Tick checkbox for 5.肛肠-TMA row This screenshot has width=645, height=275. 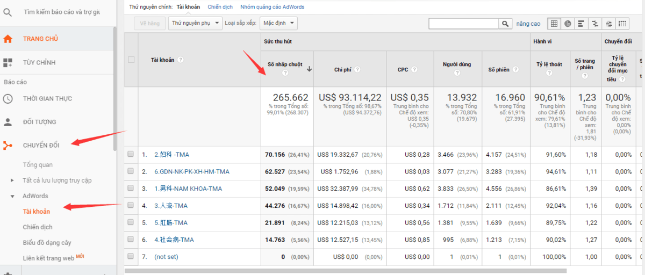click(131, 222)
